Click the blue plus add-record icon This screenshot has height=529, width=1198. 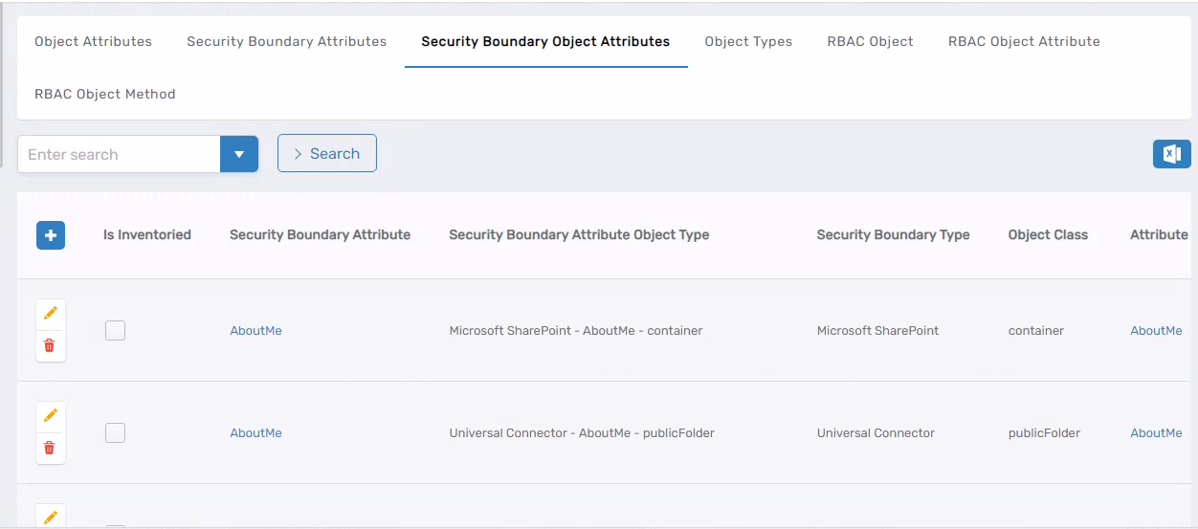(x=51, y=235)
